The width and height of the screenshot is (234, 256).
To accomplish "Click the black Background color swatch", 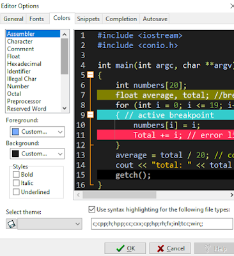I will pos(15,154).
